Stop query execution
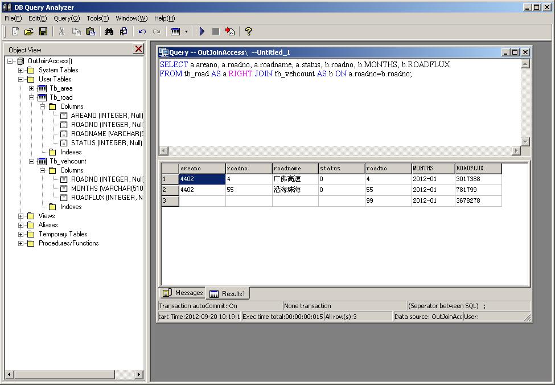The image size is (555, 385). click(217, 31)
